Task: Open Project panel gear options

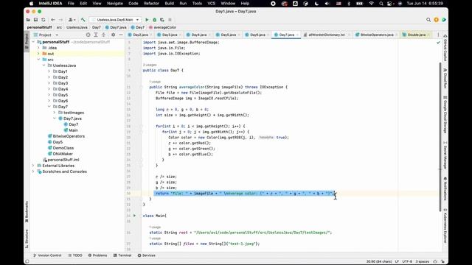Action: pyautogui.click(x=113, y=35)
